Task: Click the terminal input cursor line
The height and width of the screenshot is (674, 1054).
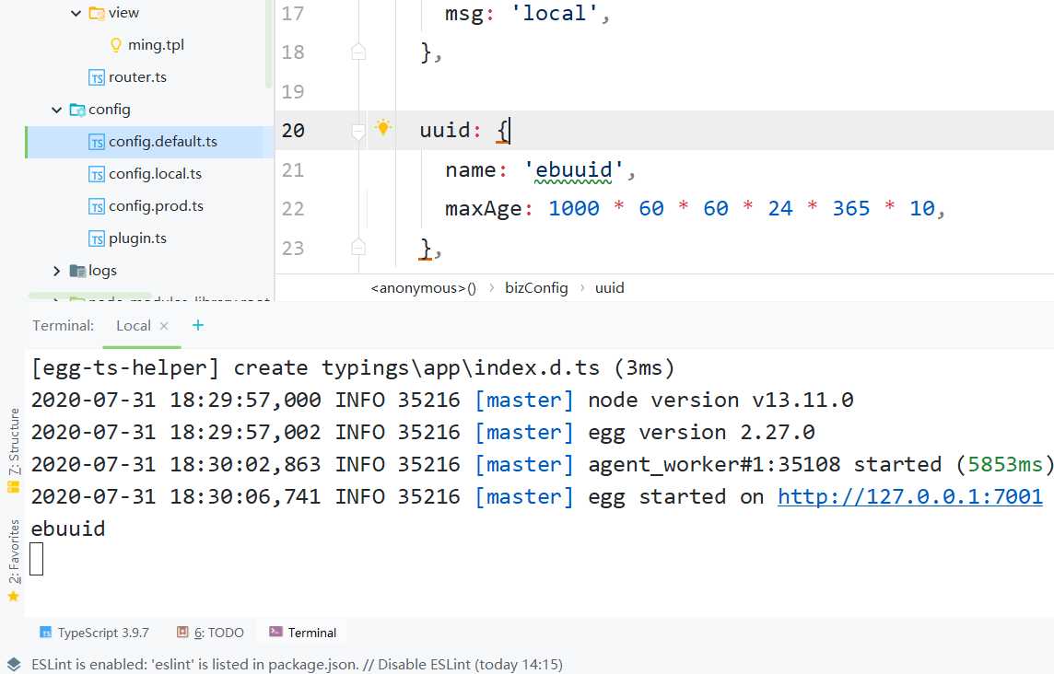Action: point(37,558)
